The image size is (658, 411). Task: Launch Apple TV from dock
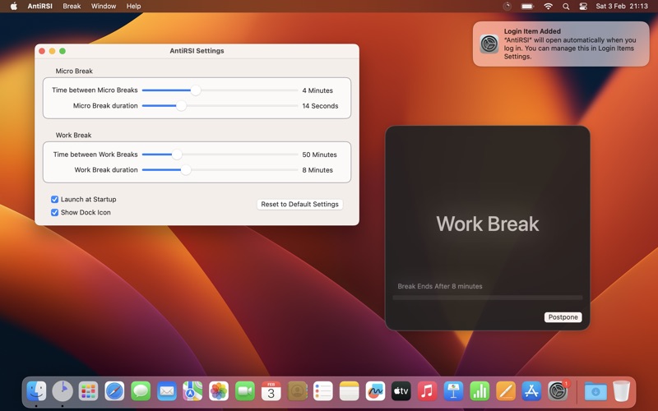pos(401,391)
